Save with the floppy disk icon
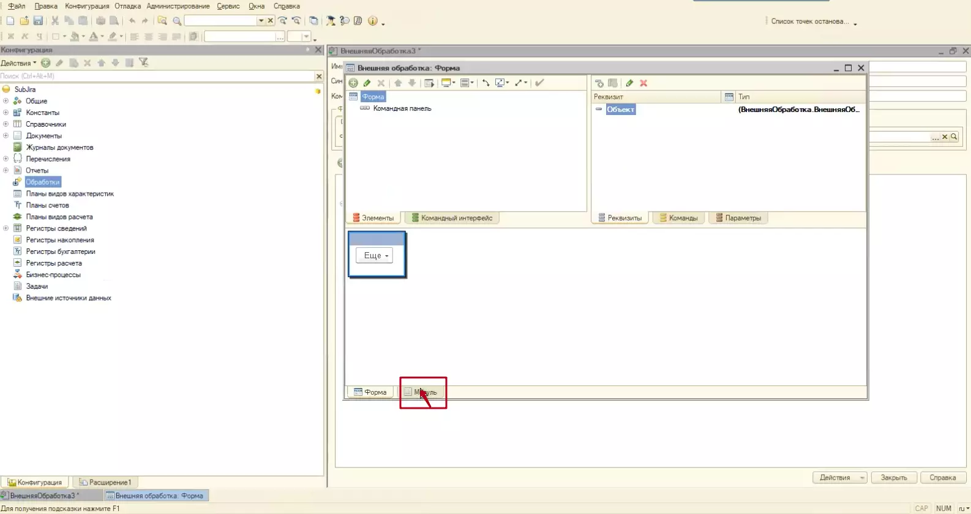Screen dimensions: 971x514 pyautogui.click(x=38, y=21)
